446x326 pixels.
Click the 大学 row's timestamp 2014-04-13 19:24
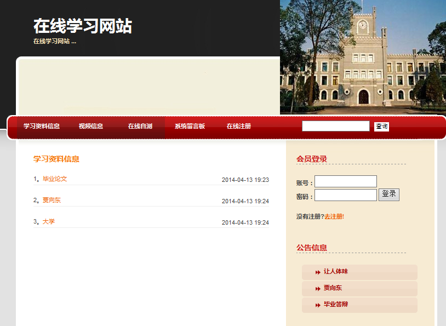pyautogui.click(x=245, y=222)
